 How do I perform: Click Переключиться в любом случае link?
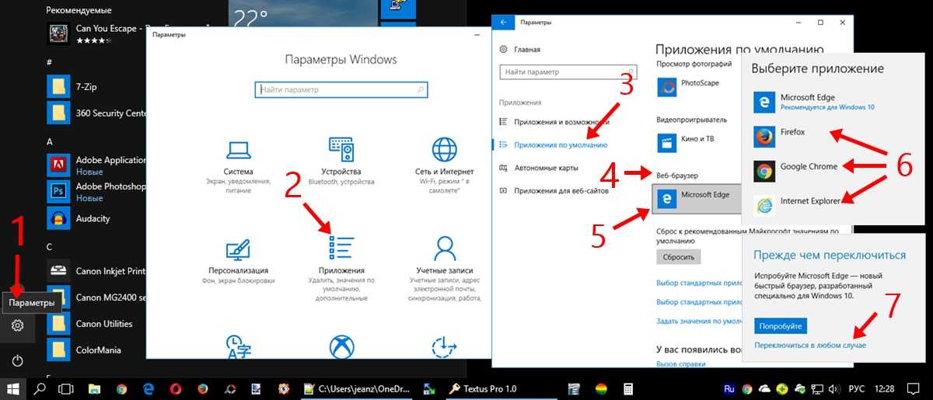(x=810, y=344)
